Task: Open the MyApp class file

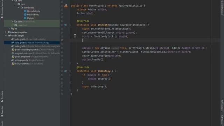Action: tap(30, 18)
